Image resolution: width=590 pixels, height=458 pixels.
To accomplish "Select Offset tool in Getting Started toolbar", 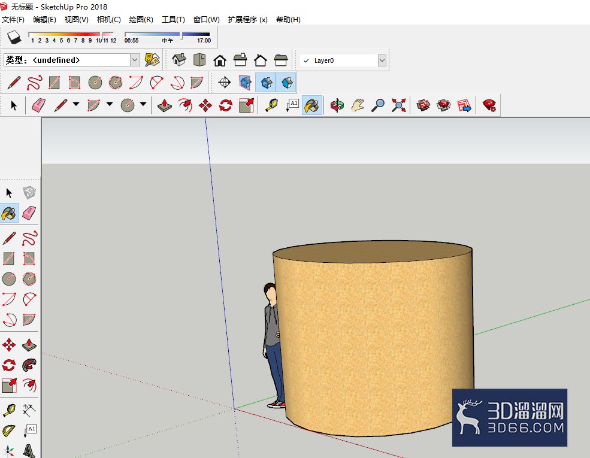I will pyautogui.click(x=184, y=105).
